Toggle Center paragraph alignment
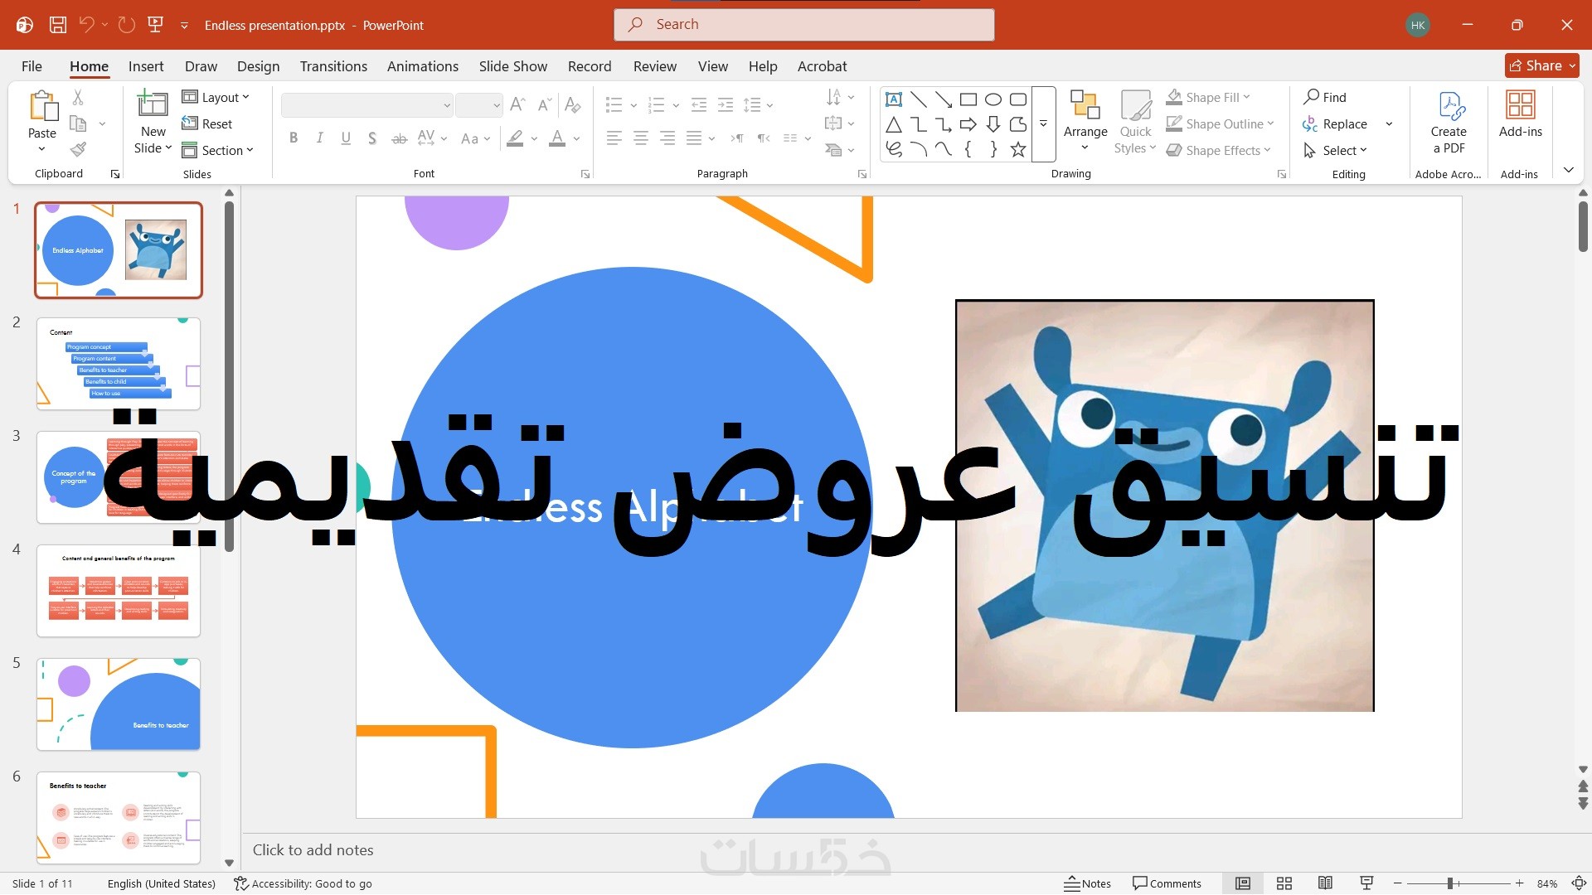The height and width of the screenshot is (895, 1592). [641, 138]
